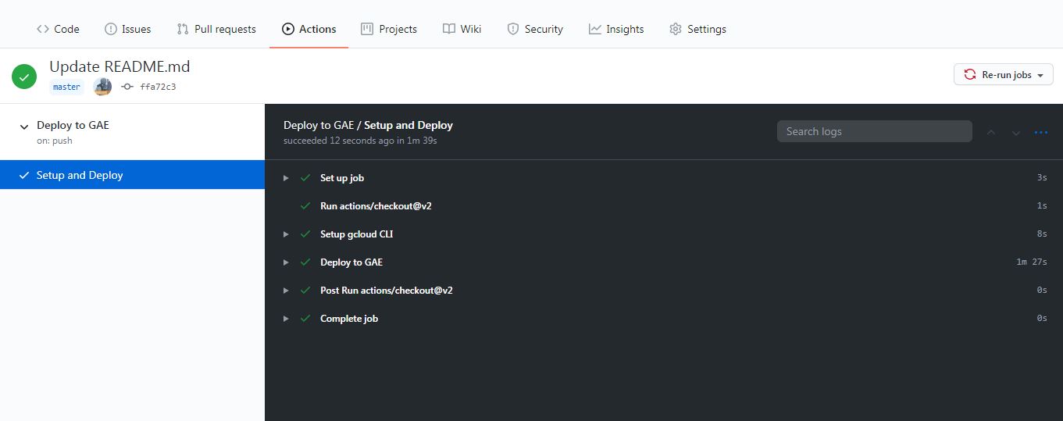
Task: Click Run actions/checkout@v2 step name
Action: point(376,206)
